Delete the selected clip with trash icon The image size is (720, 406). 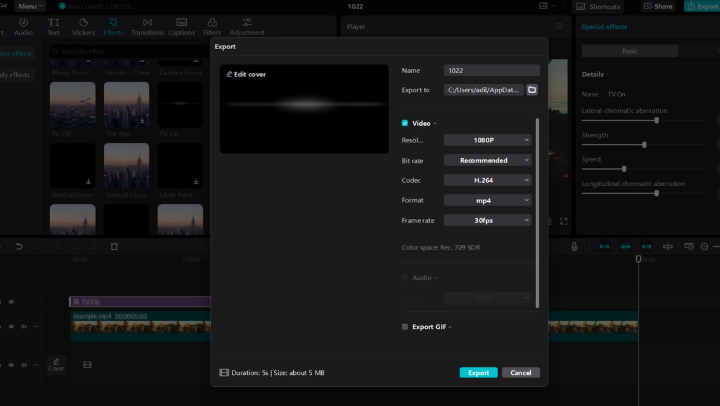pos(114,246)
